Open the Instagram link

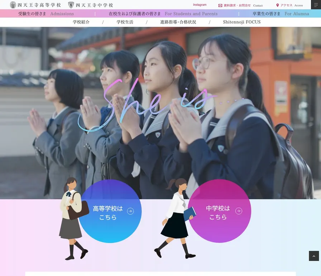[x=200, y=5]
